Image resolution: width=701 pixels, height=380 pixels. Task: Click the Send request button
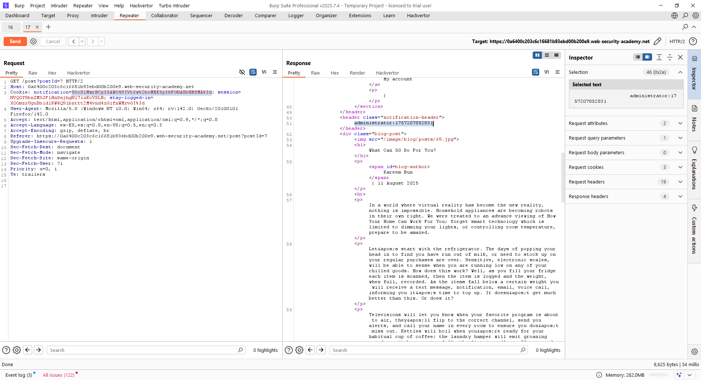[x=15, y=41]
